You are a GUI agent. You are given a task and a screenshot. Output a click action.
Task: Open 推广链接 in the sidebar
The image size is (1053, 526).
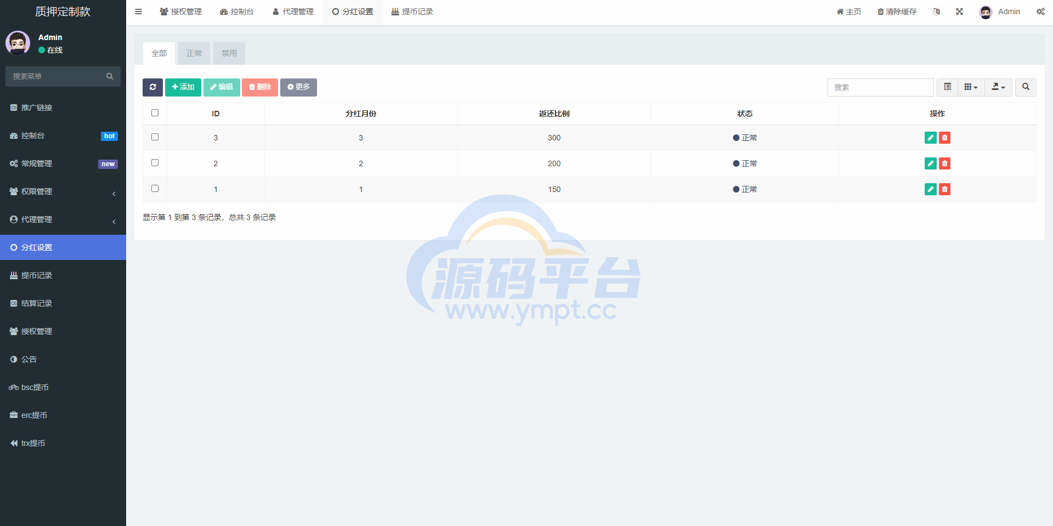63,108
